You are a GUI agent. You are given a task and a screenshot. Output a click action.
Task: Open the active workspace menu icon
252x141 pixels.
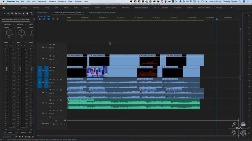click(159, 8)
